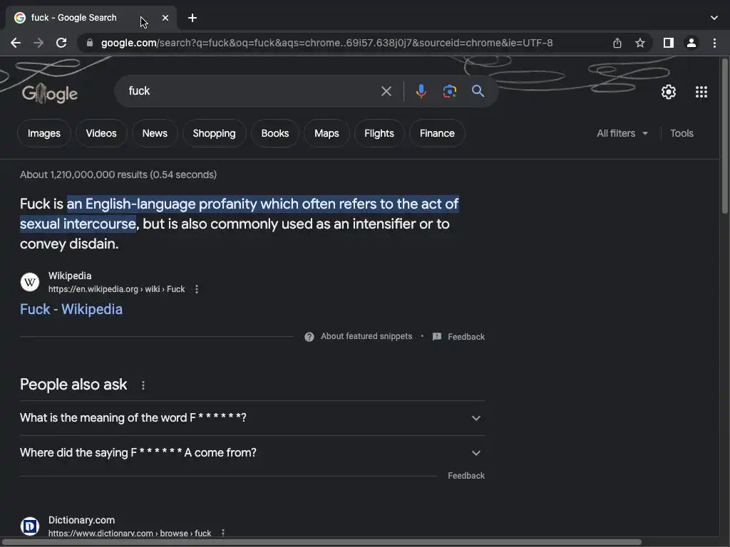Open the Google apps grid
This screenshot has width=730, height=547.
tap(701, 92)
